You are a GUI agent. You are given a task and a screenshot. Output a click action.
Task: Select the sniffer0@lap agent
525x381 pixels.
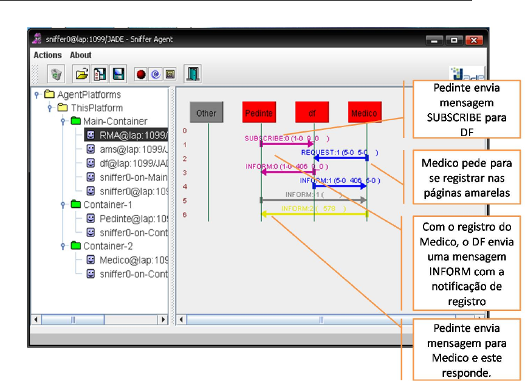(x=127, y=191)
